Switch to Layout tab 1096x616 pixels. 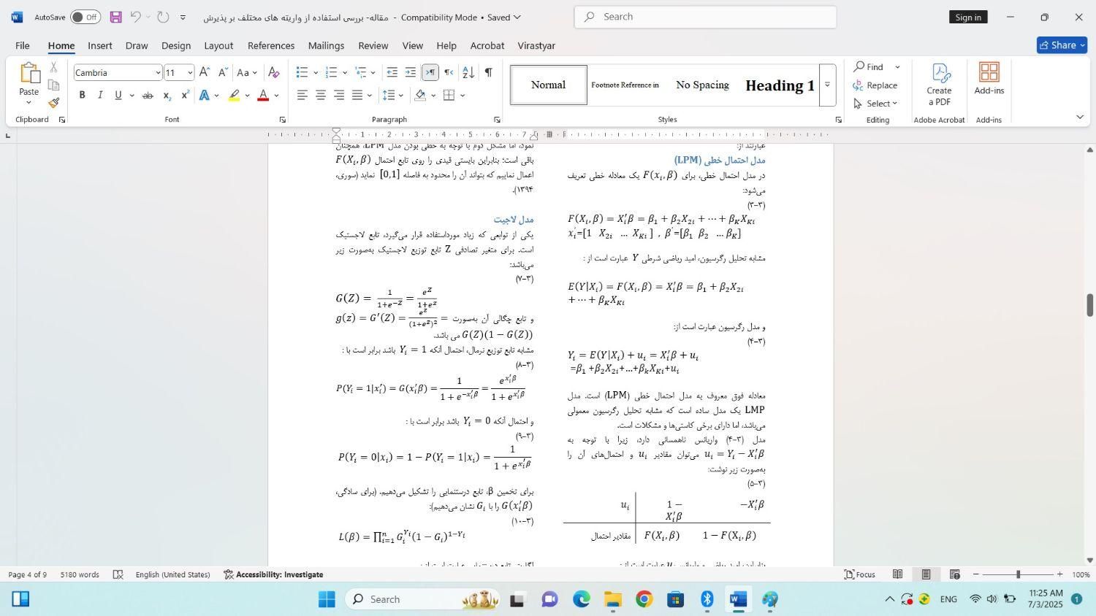[218, 45]
